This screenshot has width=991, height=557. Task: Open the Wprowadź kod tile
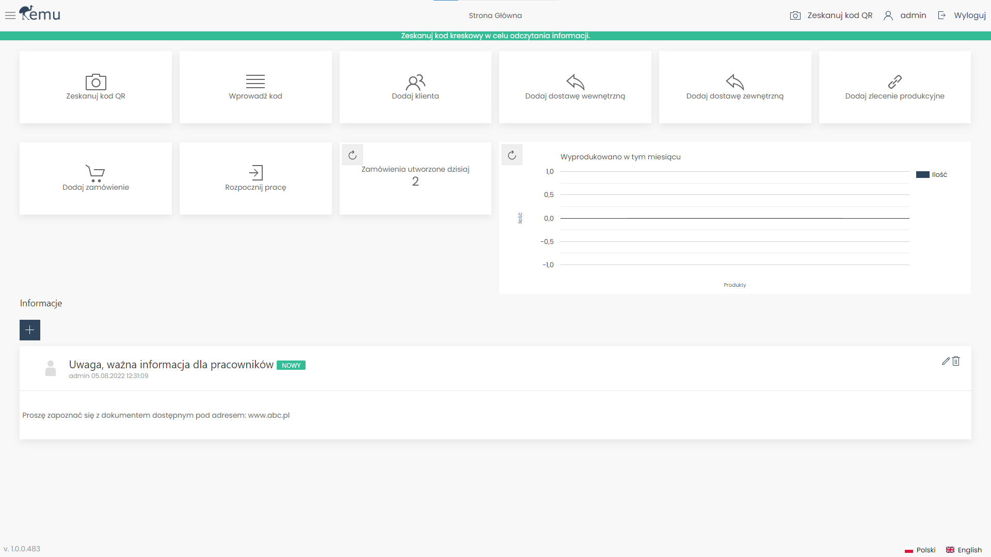coord(255,87)
